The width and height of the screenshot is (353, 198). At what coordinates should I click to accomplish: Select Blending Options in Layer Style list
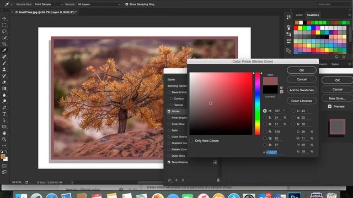click(x=177, y=86)
